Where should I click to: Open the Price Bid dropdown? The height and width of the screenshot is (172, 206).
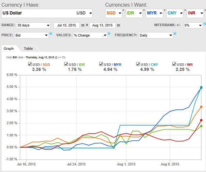[x=31, y=35]
